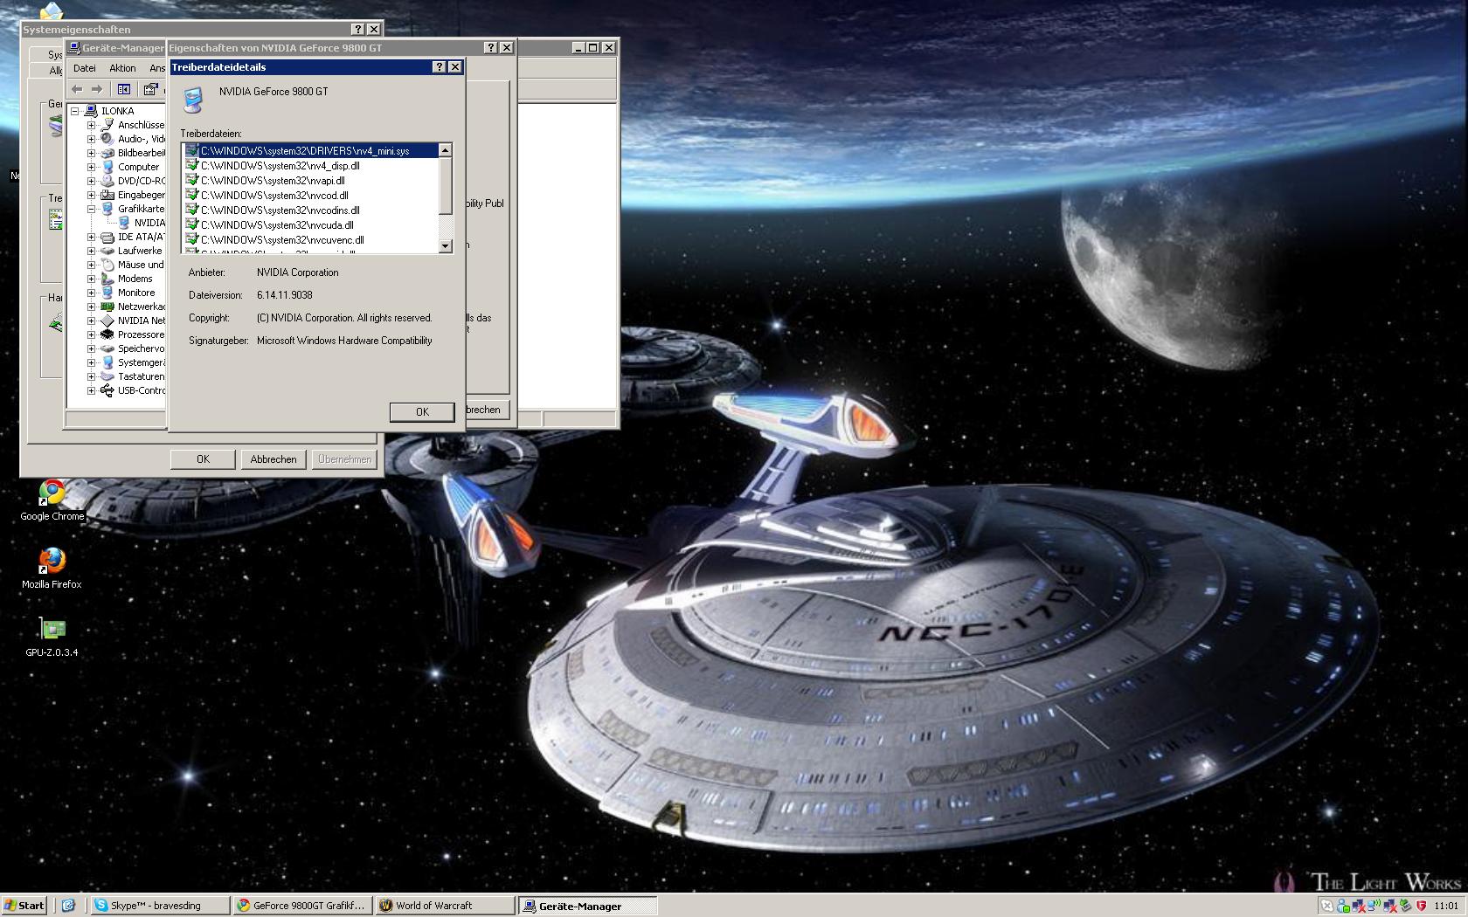
Task: Click Skype icon in system tray
Action: (x=1327, y=906)
